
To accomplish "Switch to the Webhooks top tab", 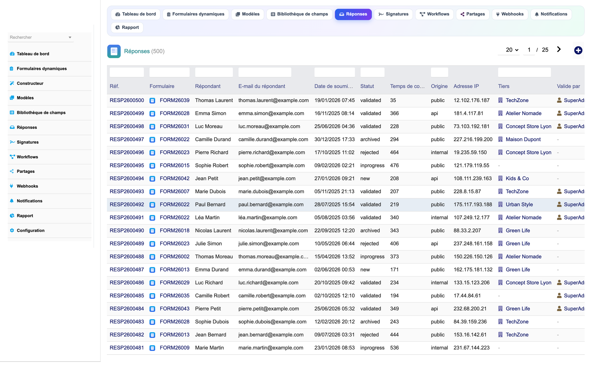I will coord(510,14).
